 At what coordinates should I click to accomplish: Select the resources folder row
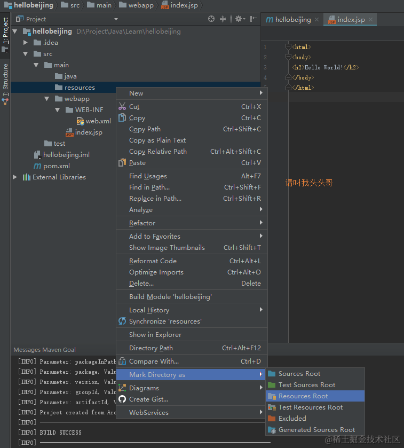coord(64,88)
